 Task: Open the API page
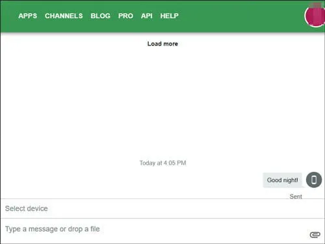coord(147,16)
